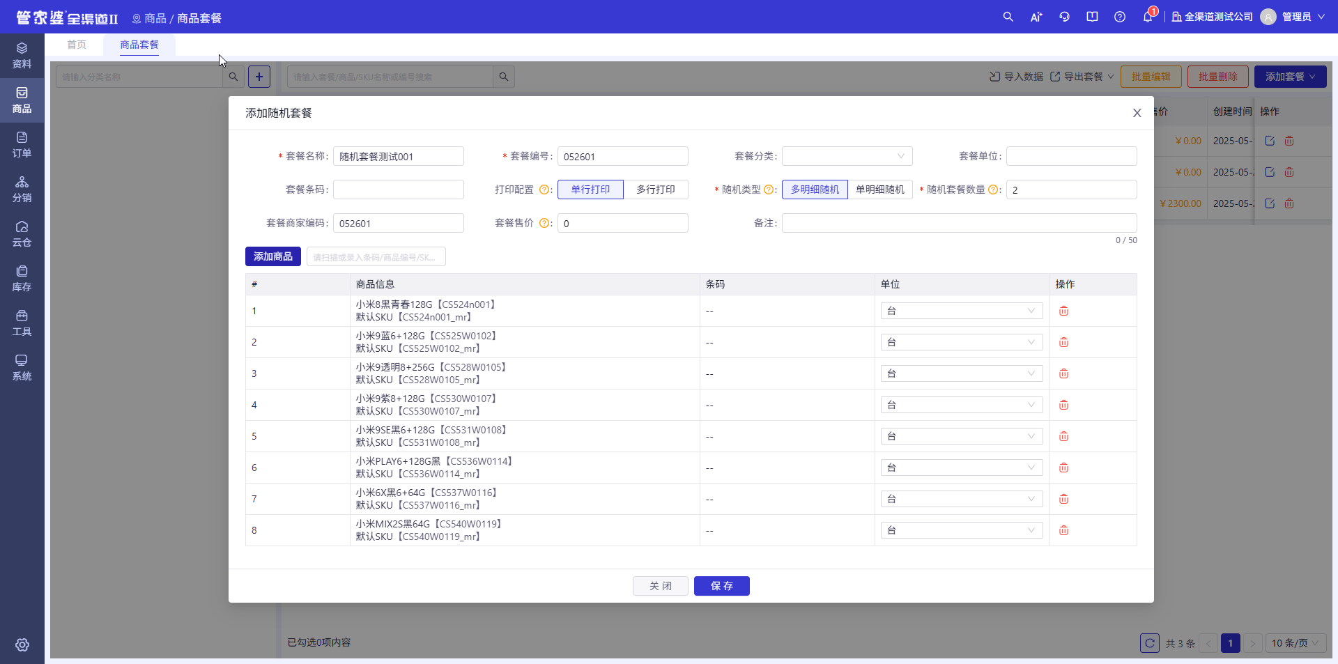Viewport: 1338px width, 664px height.
Task: Click the 批量删除 button behind dialog
Action: click(1218, 77)
